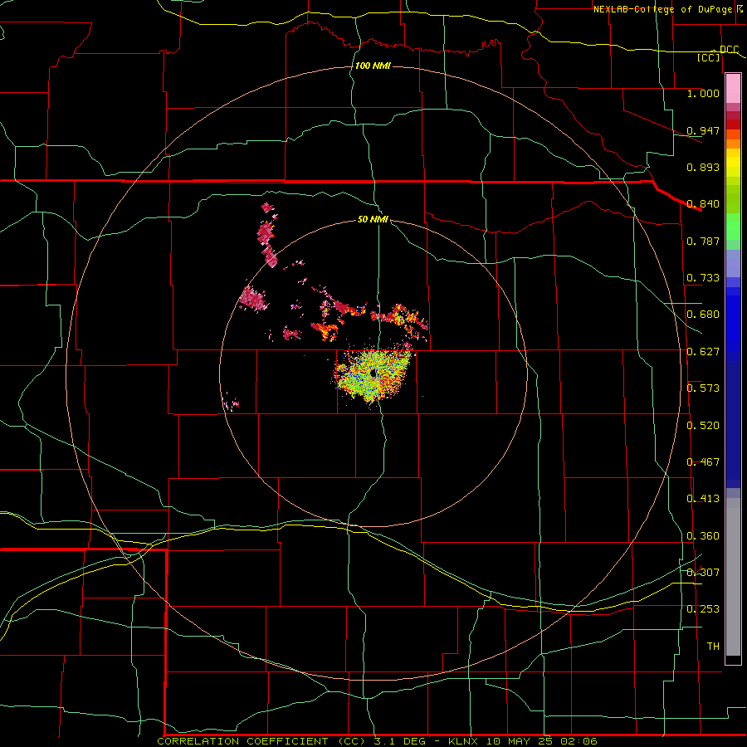The height and width of the screenshot is (747, 747).
Task: Click the TH label on the color scale
Action: [713, 647]
